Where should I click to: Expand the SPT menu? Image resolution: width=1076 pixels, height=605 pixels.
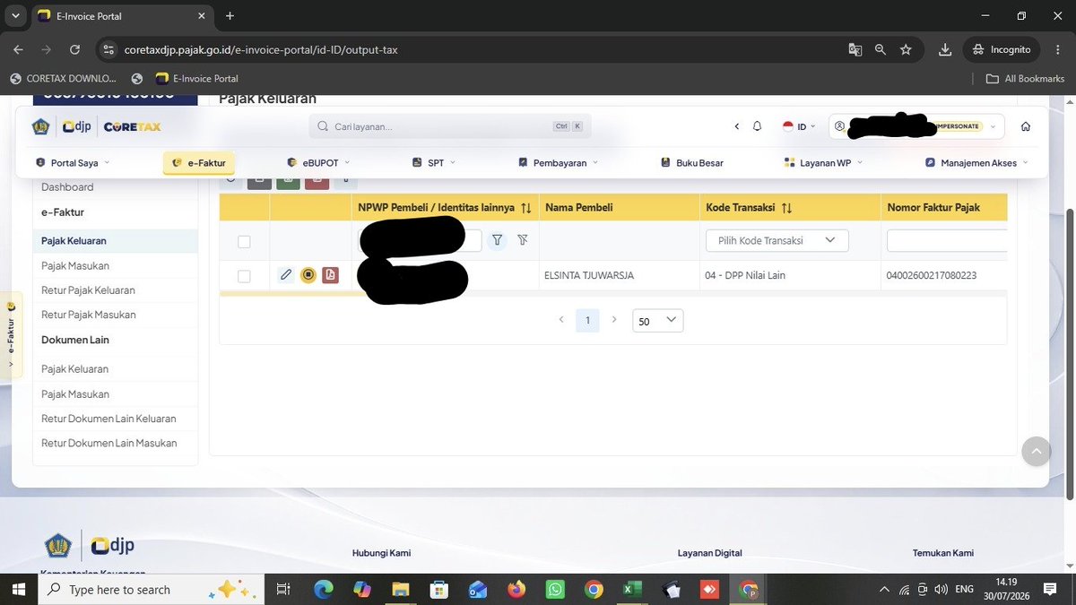tap(435, 163)
